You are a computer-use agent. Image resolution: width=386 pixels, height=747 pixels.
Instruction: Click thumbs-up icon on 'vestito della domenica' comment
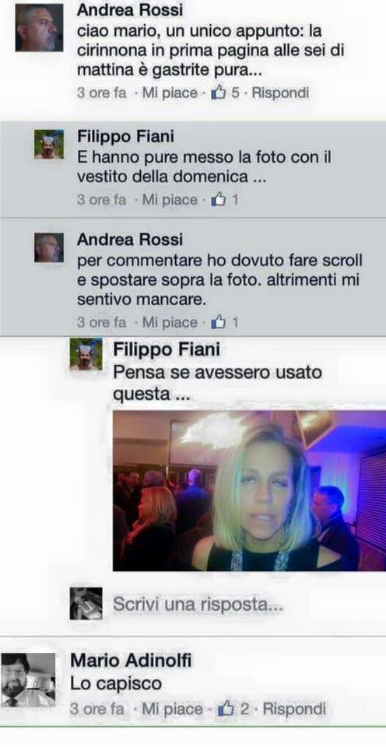[218, 200]
